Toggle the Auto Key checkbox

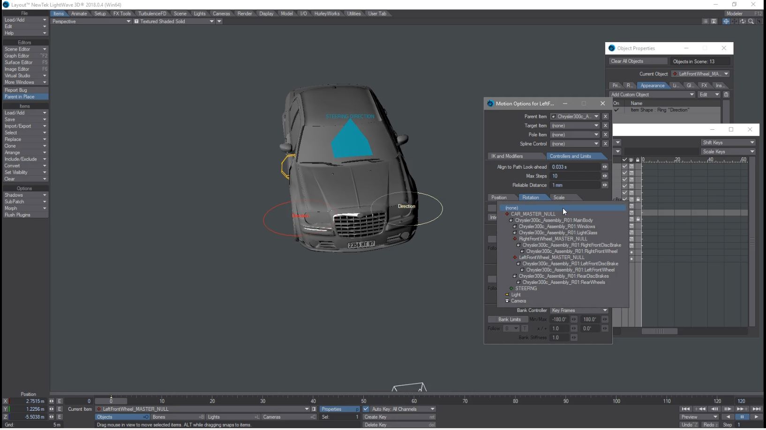point(366,409)
